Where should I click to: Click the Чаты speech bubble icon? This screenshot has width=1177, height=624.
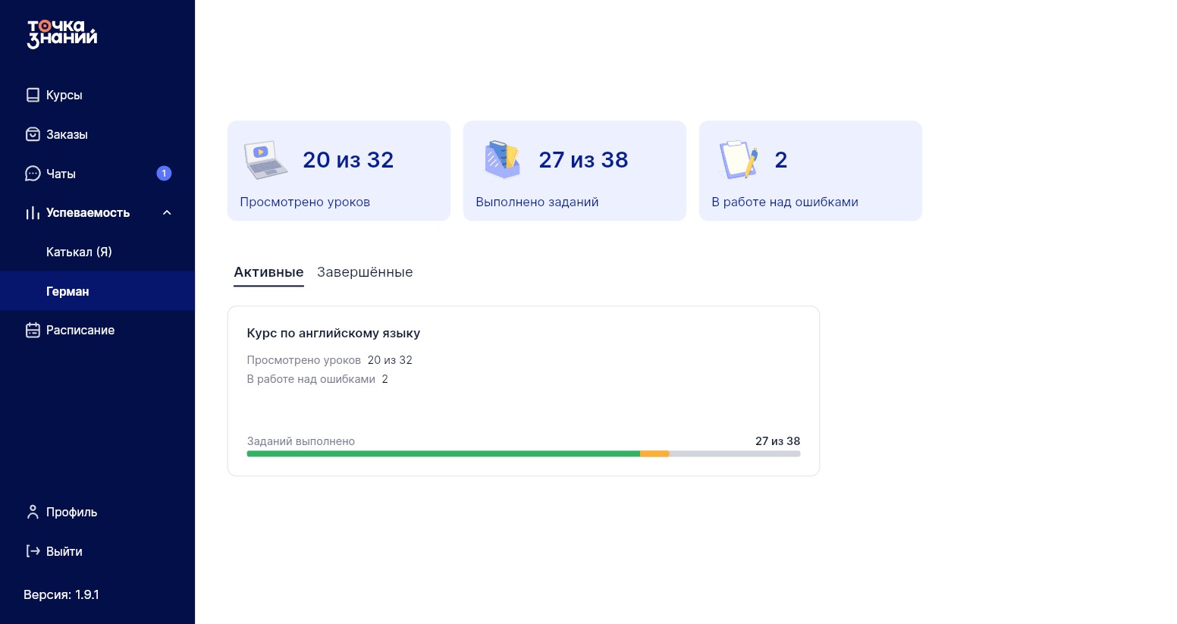coord(33,174)
